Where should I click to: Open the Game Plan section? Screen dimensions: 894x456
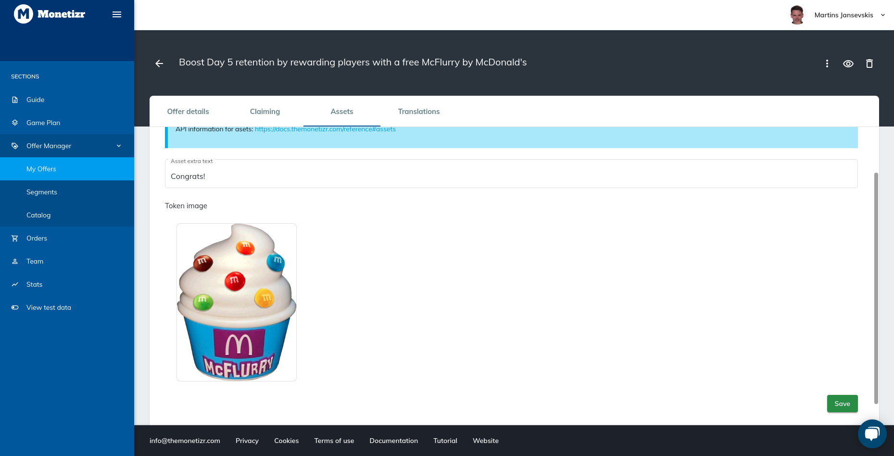pyautogui.click(x=67, y=123)
